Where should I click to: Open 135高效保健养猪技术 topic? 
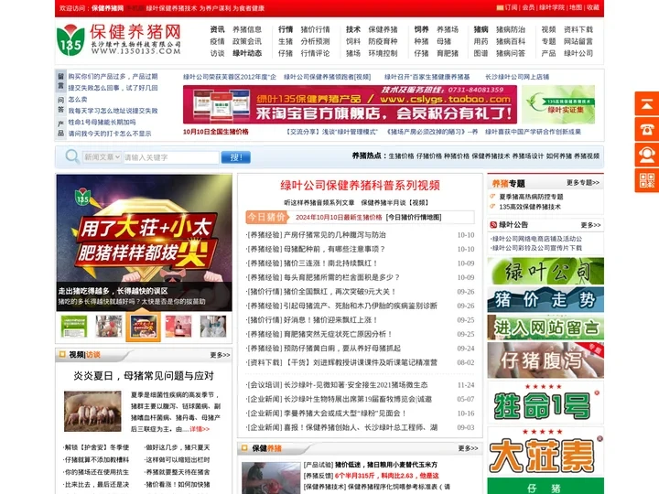click(x=530, y=207)
